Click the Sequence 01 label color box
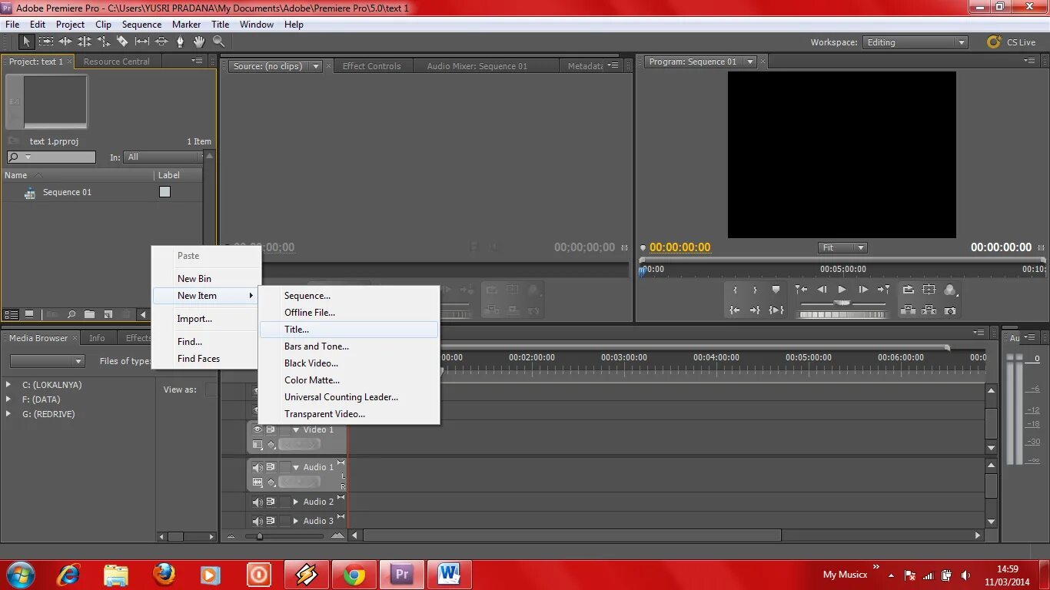1050x590 pixels. click(164, 192)
